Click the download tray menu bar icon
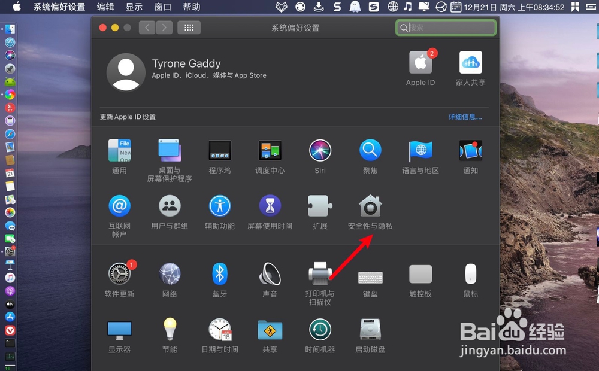Screen dimensions: 599x371 click(319, 7)
